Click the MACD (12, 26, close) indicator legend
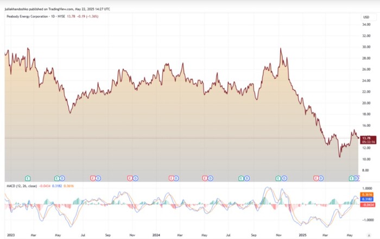 [x=21, y=186]
